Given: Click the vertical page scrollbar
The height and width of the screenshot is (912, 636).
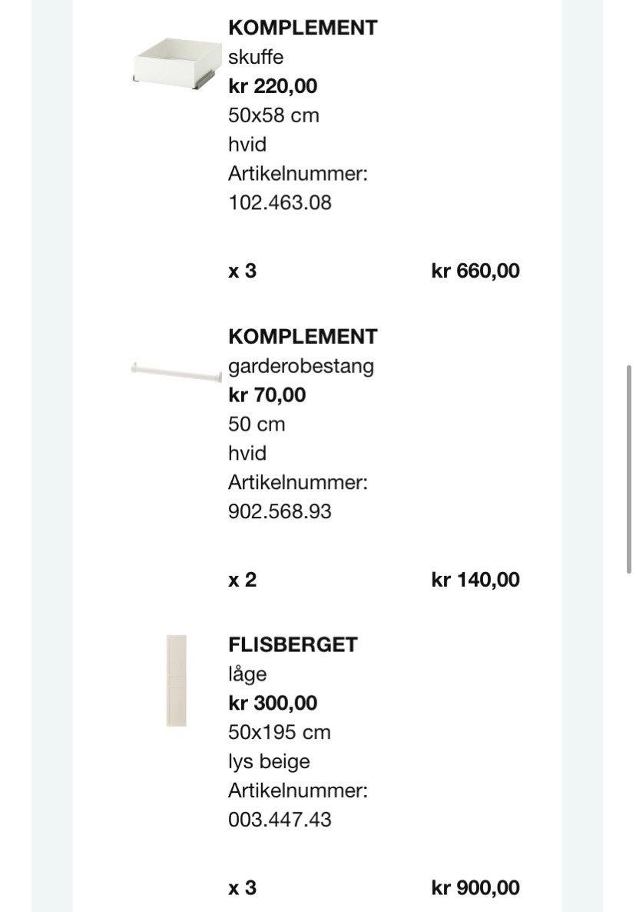Looking at the screenshot, I should (x=628, y=469).
